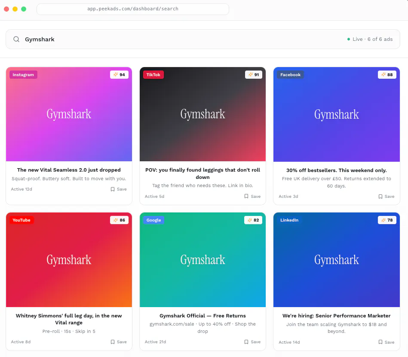Open 'We're hiring: Senior Performance Marketer' headline
The width and height of the screenshot is (408, 357).
coord(337,316)
